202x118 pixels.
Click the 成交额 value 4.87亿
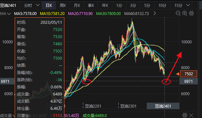tap(56, 101)
